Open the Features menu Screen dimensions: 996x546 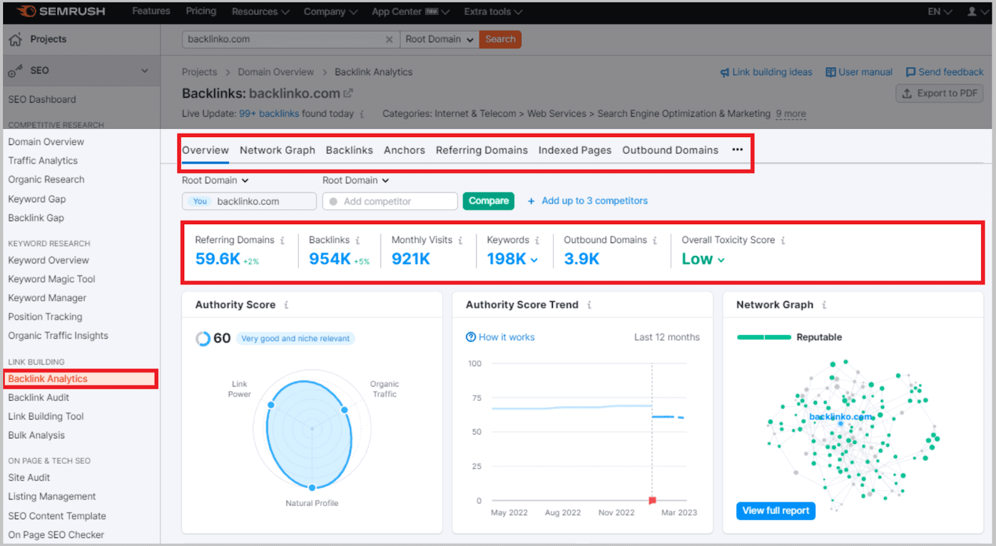[151, 11]
